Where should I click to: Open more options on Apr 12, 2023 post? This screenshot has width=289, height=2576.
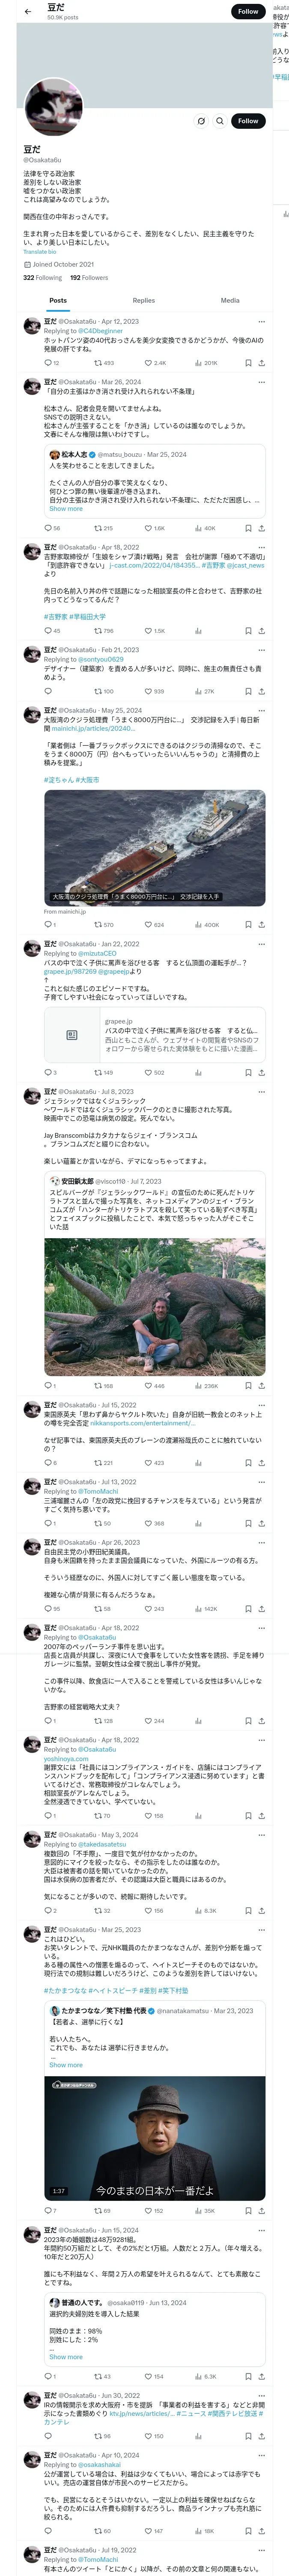(261, 322)
